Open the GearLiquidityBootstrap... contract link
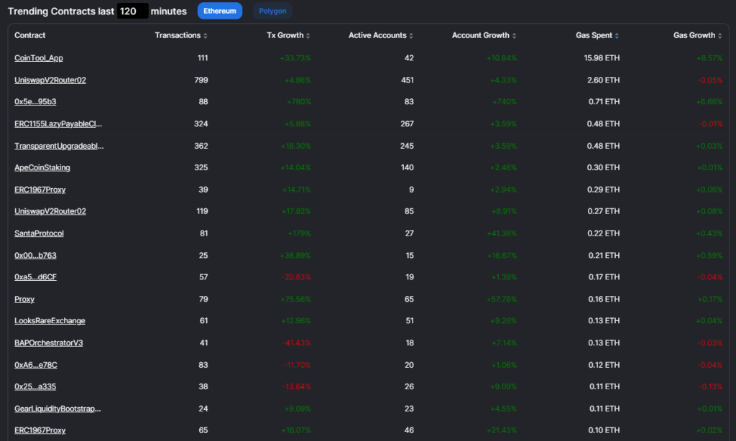This screenshot has height=441, width=736. pos(57,409)
